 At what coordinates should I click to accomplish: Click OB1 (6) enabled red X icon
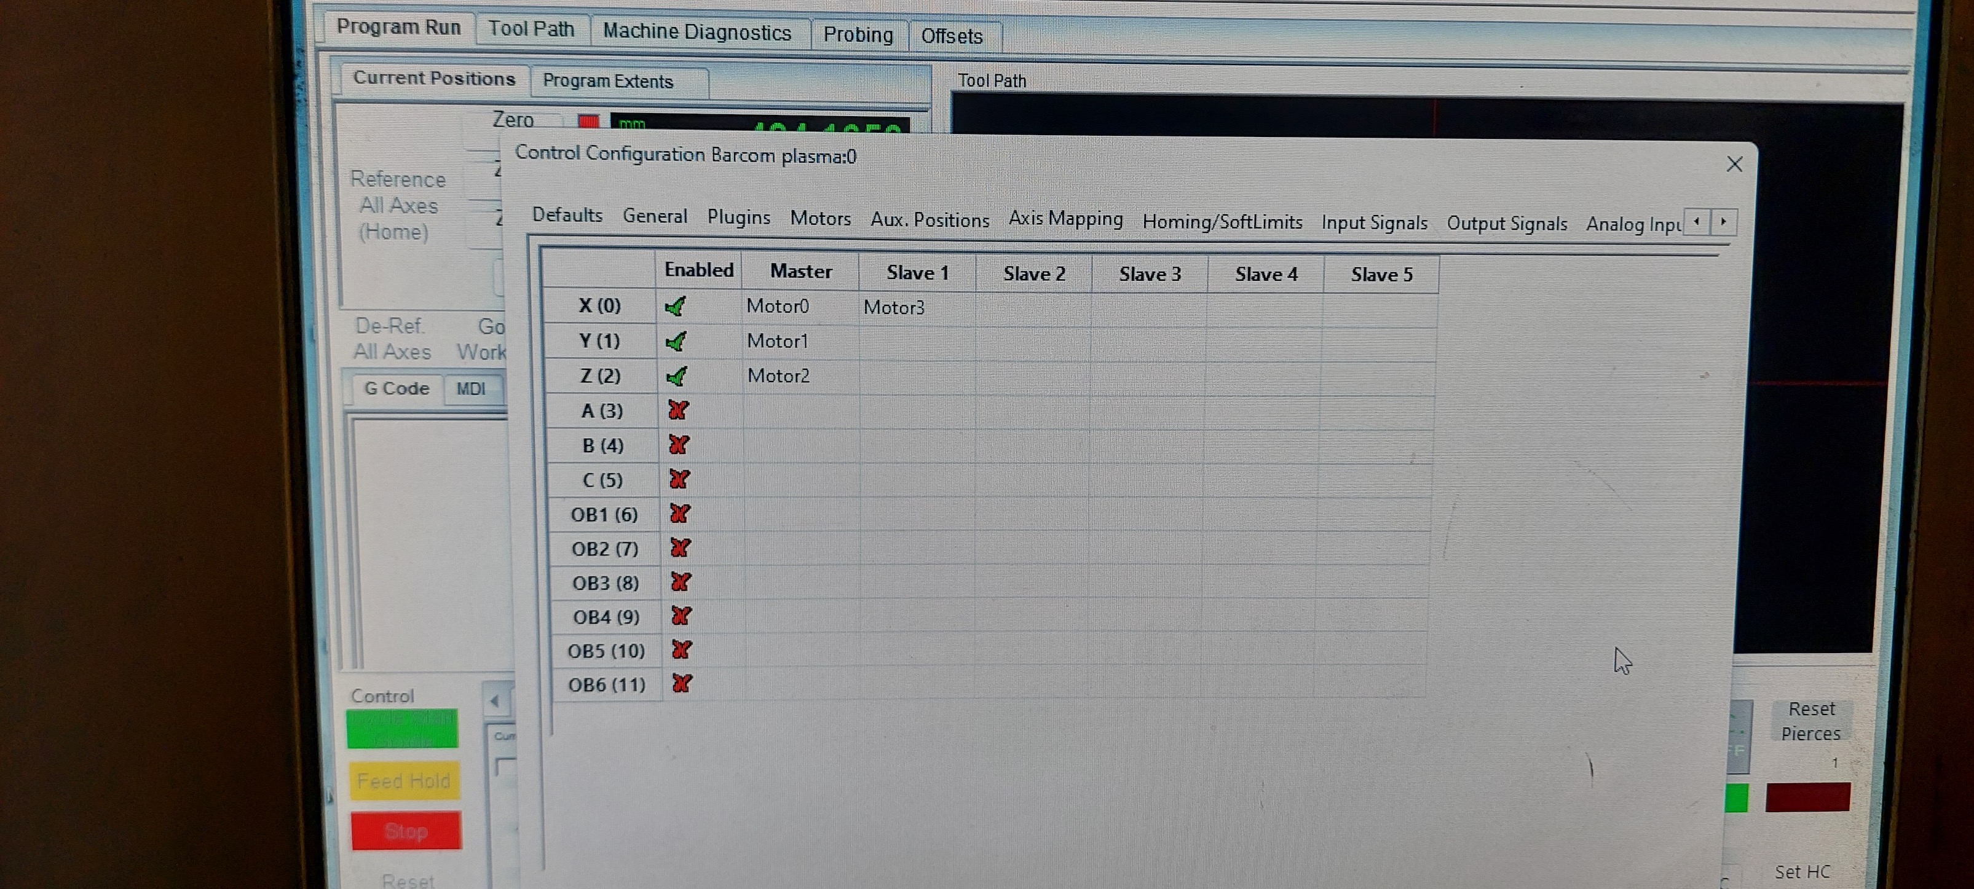[679, 514]
